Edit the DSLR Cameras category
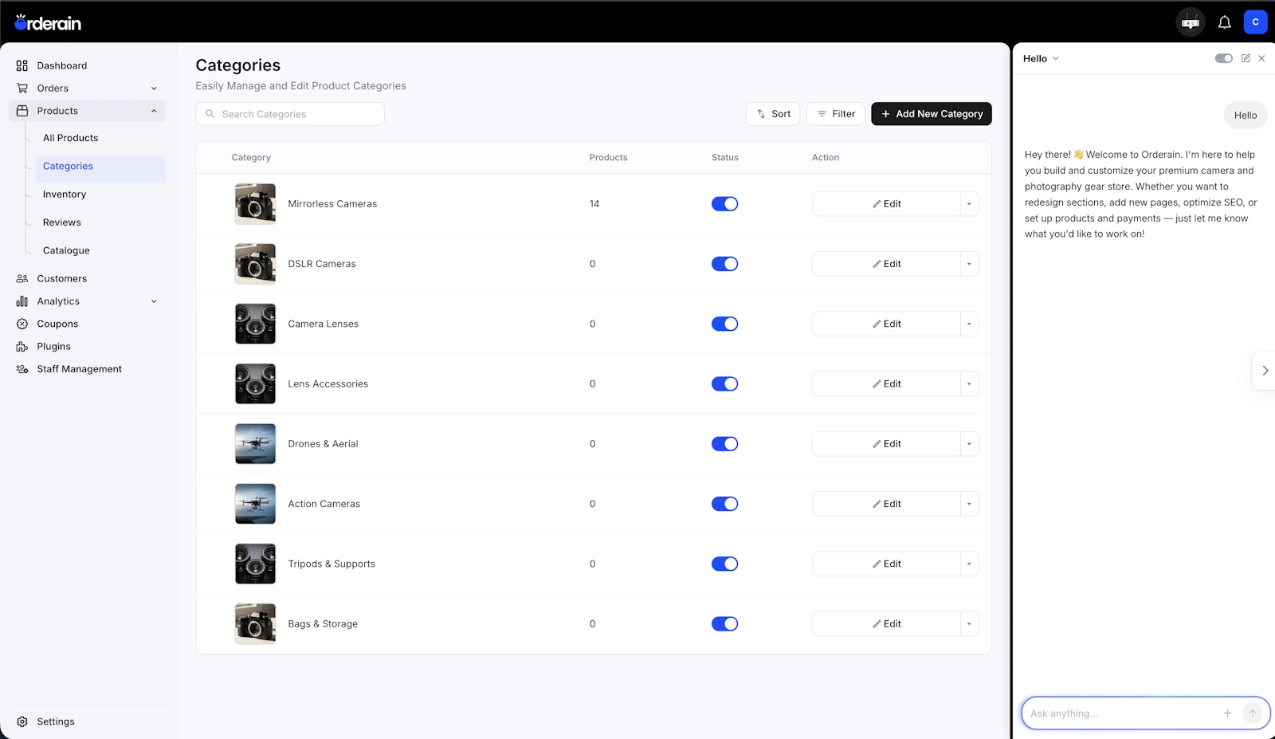 coord(886,264)
